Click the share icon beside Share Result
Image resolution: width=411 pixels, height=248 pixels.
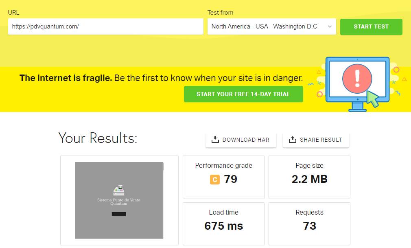(x=292, y=140)
